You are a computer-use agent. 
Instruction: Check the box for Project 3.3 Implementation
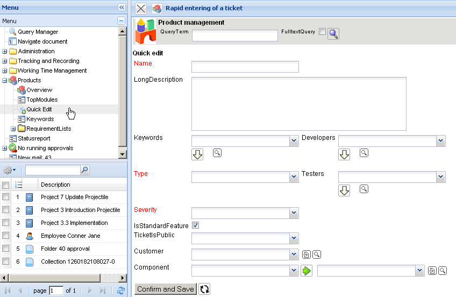coord(5,223)
